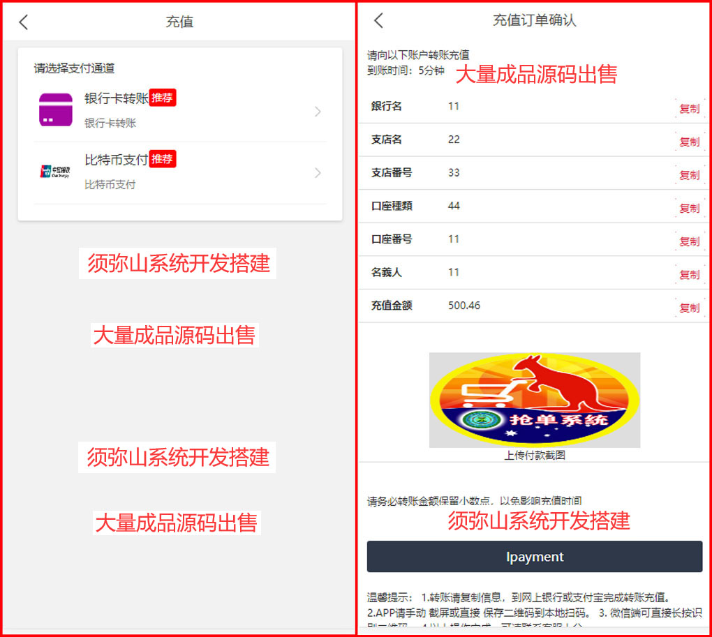Copy the 支店番号 value
This screenshot has width=712, height=637.
coord(689,175)
